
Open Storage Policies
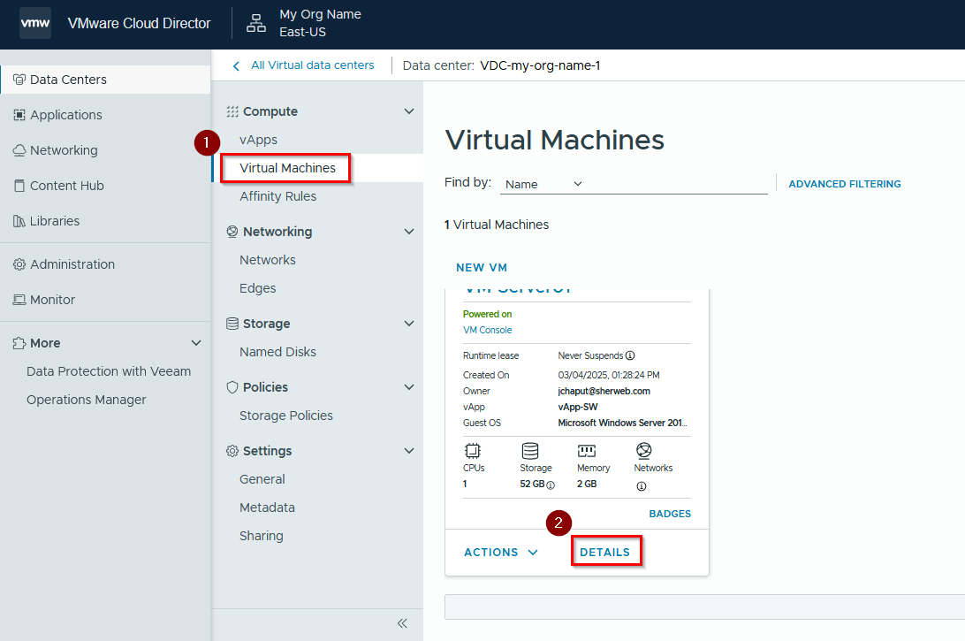pos(286,416)
